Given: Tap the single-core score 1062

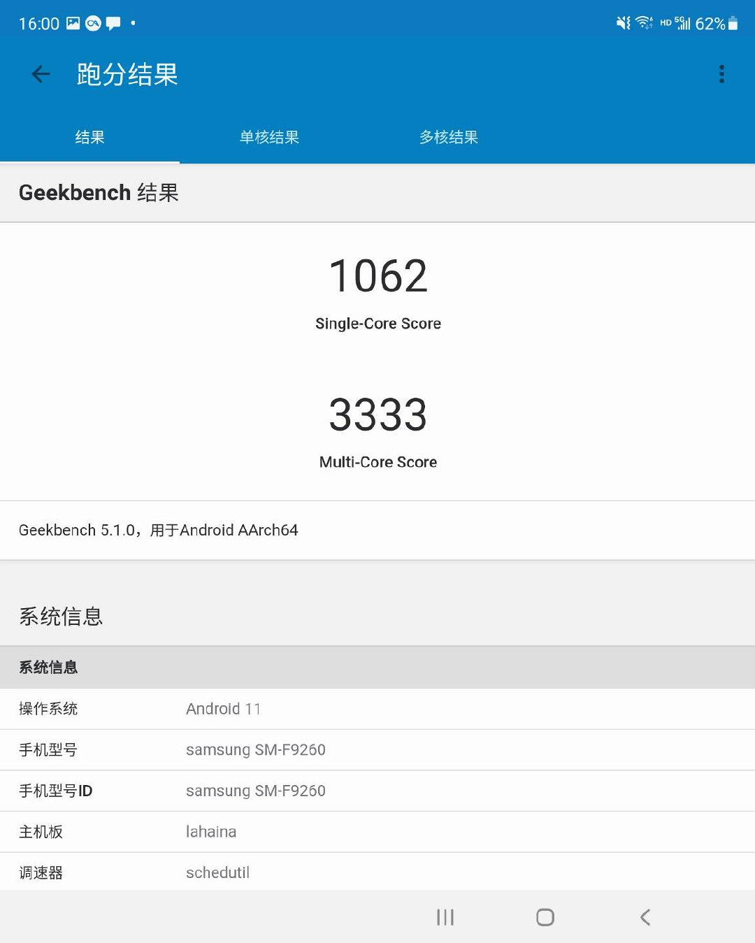Looking at the screenshot, I should click(x=378, y=275).
